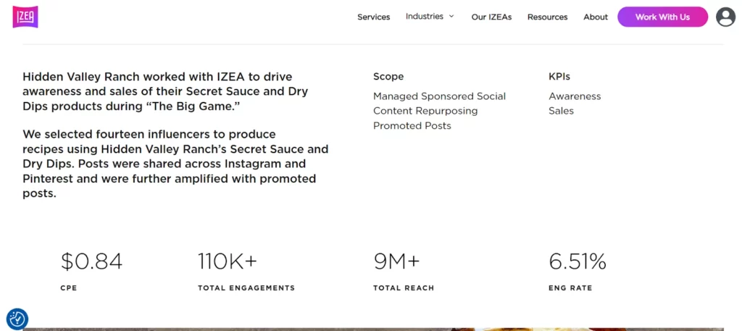Click the Work With Us button

point(662,17)
